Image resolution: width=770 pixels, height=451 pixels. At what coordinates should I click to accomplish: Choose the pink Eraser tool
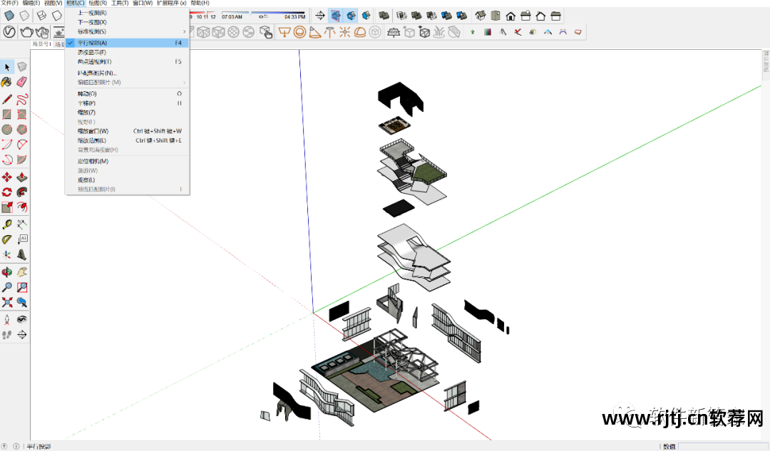tap(21, 82)
